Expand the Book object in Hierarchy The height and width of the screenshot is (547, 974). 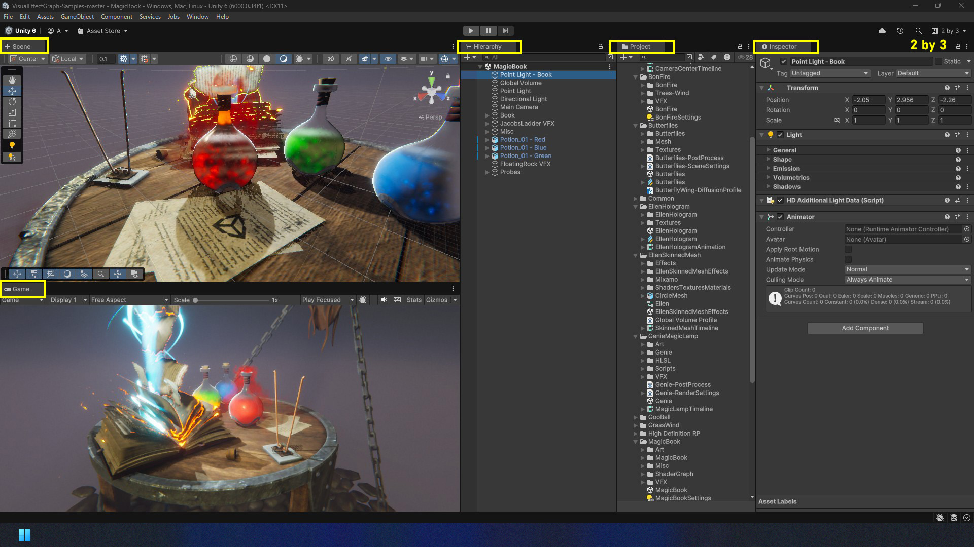point(488,115)
